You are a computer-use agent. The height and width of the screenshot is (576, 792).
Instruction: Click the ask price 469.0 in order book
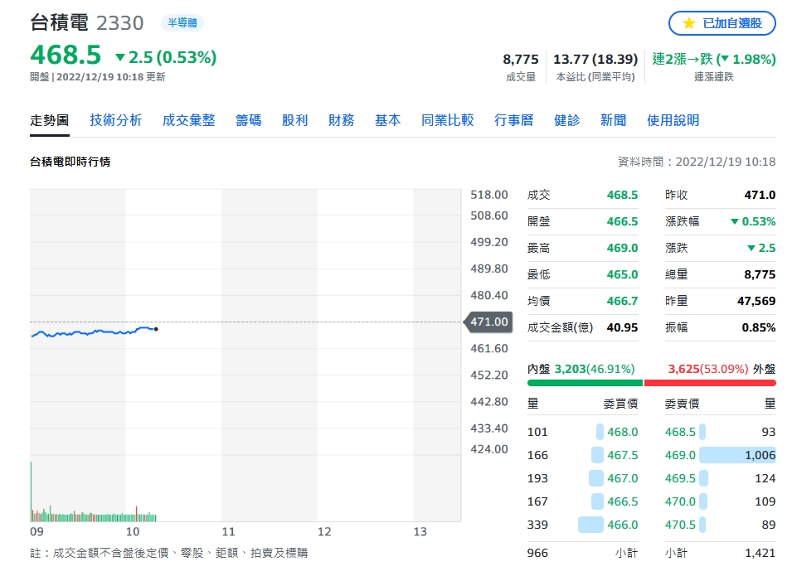pyautogui.click(x=680, y=455)
